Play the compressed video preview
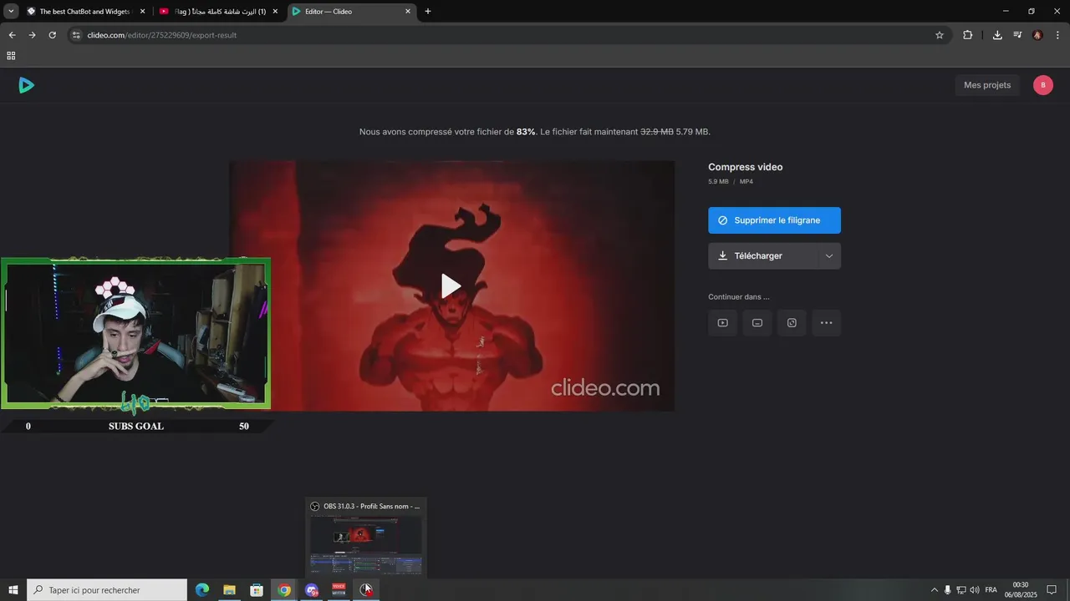 pos(451,286)
